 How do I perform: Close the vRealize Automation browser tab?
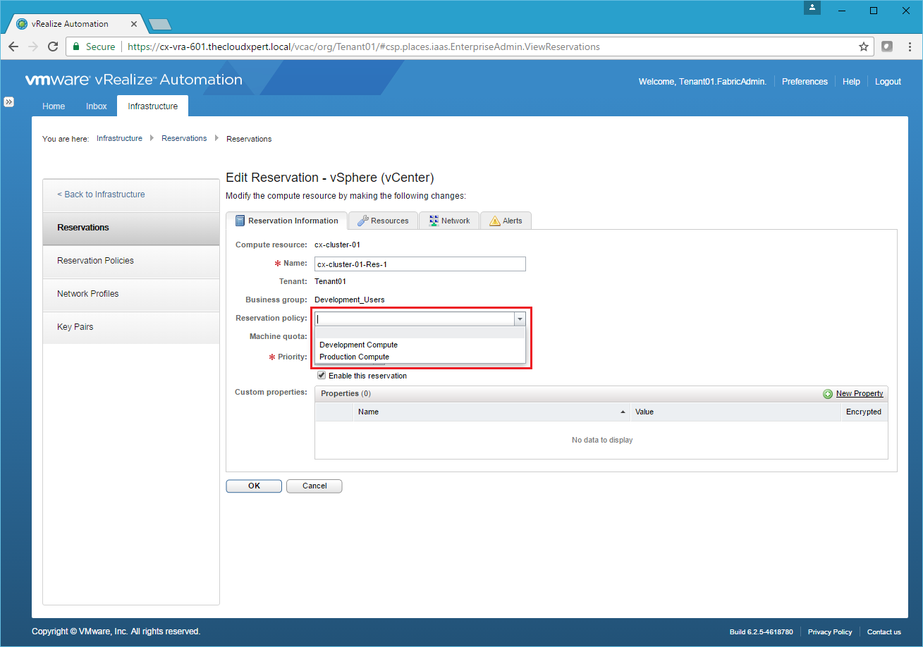click(x=134, y=24)
